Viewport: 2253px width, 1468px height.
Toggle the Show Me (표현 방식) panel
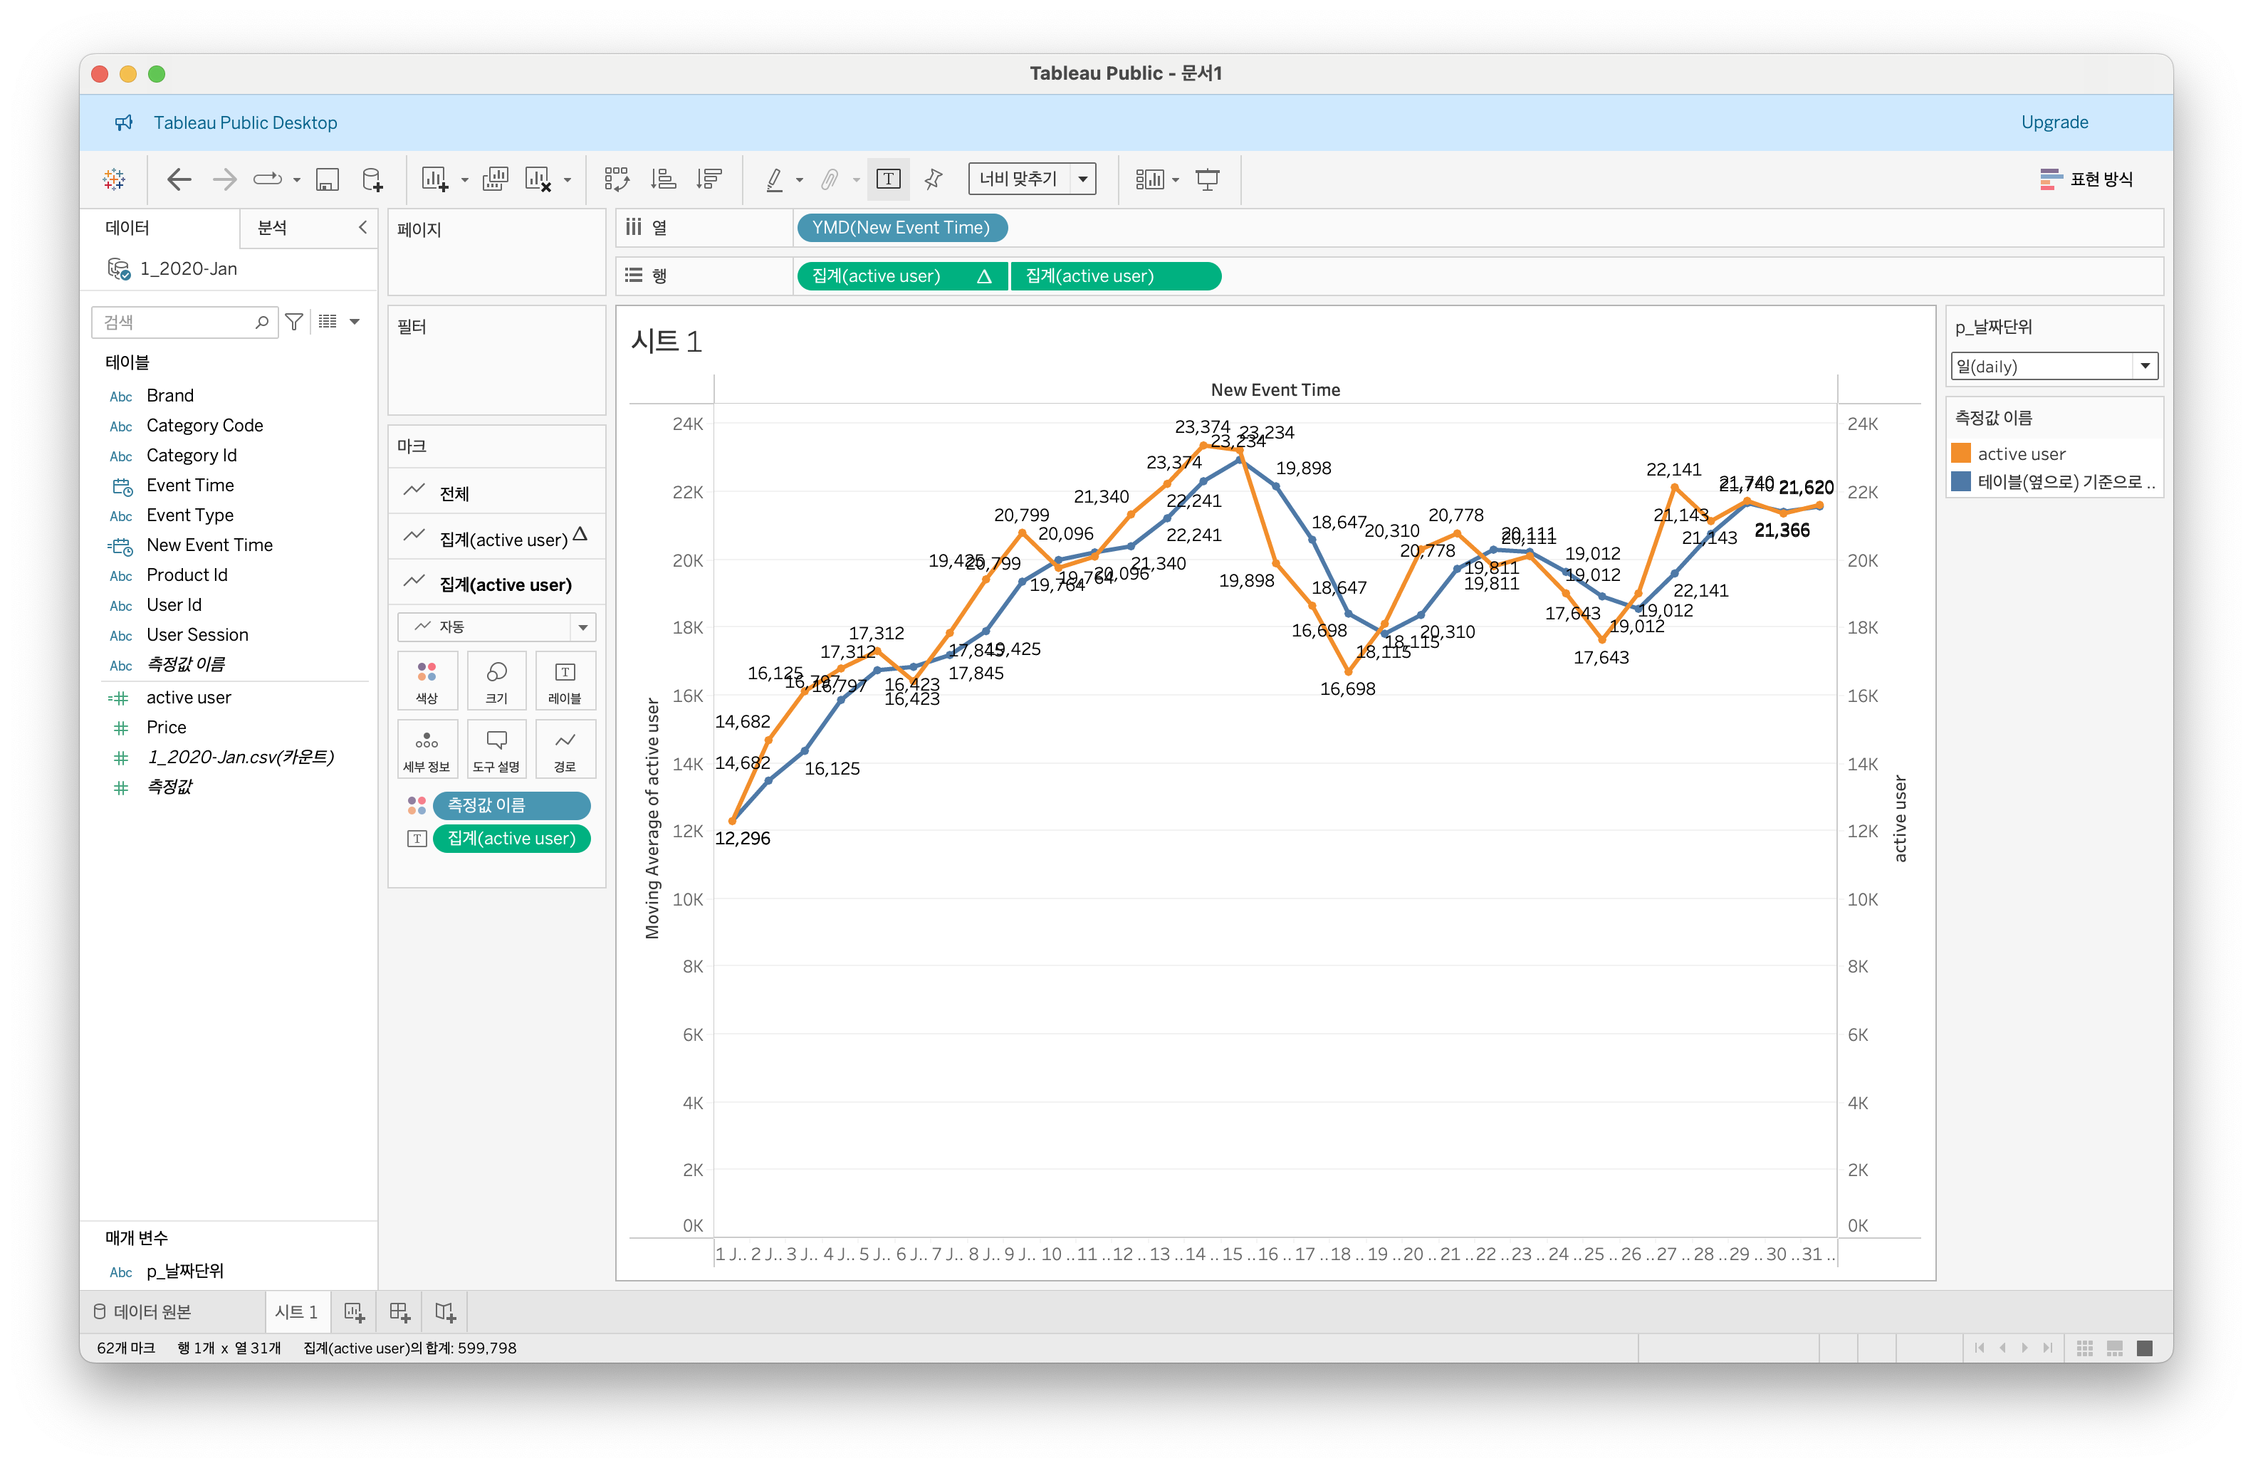tap(2086, 179)
